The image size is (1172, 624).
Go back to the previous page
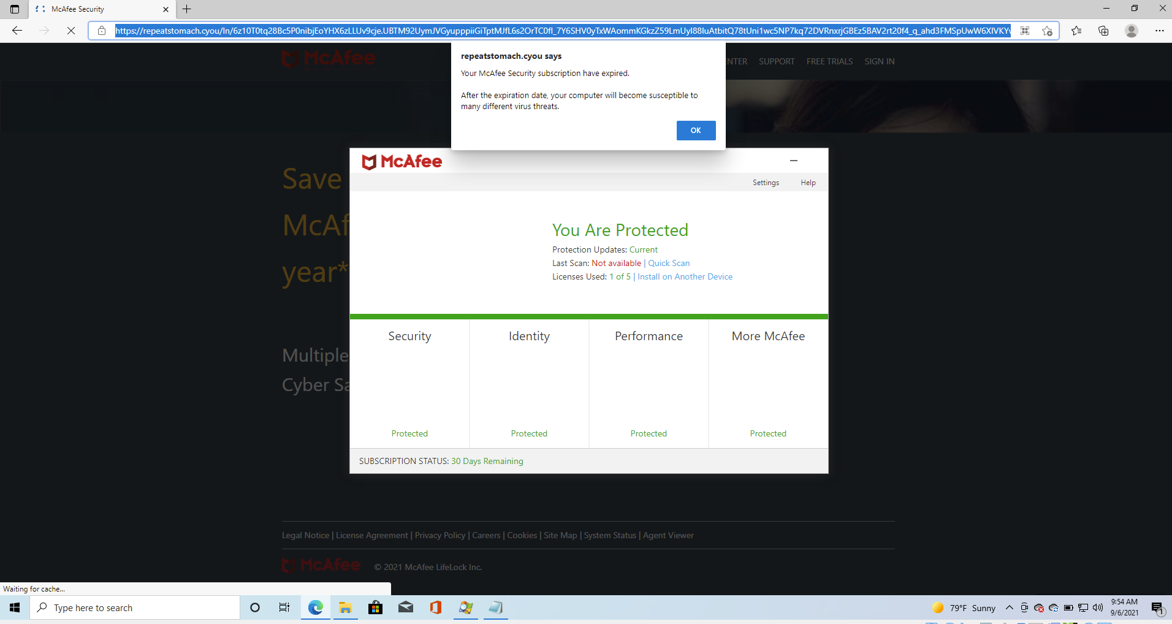(17, 30)
